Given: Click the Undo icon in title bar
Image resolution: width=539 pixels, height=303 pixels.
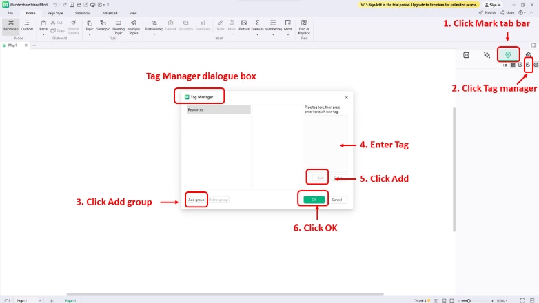Looking at the screenshot, I should 55,5.
